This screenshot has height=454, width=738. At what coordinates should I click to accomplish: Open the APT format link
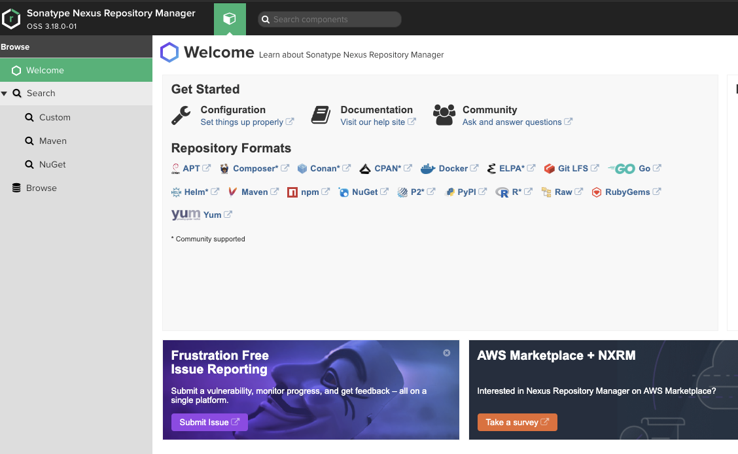[191, 168]
